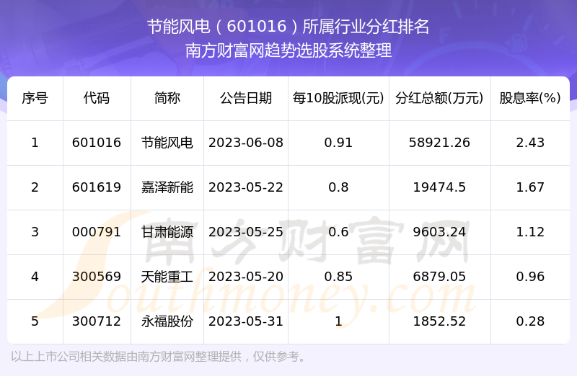
Task: Click the subtitle 南方财富网趋势选股系统整理
Action: pos(288,50)
